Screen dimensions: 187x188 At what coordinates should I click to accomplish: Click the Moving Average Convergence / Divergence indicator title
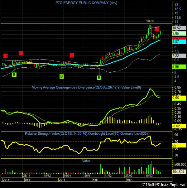pyautogui.click(x=86, y=87)
